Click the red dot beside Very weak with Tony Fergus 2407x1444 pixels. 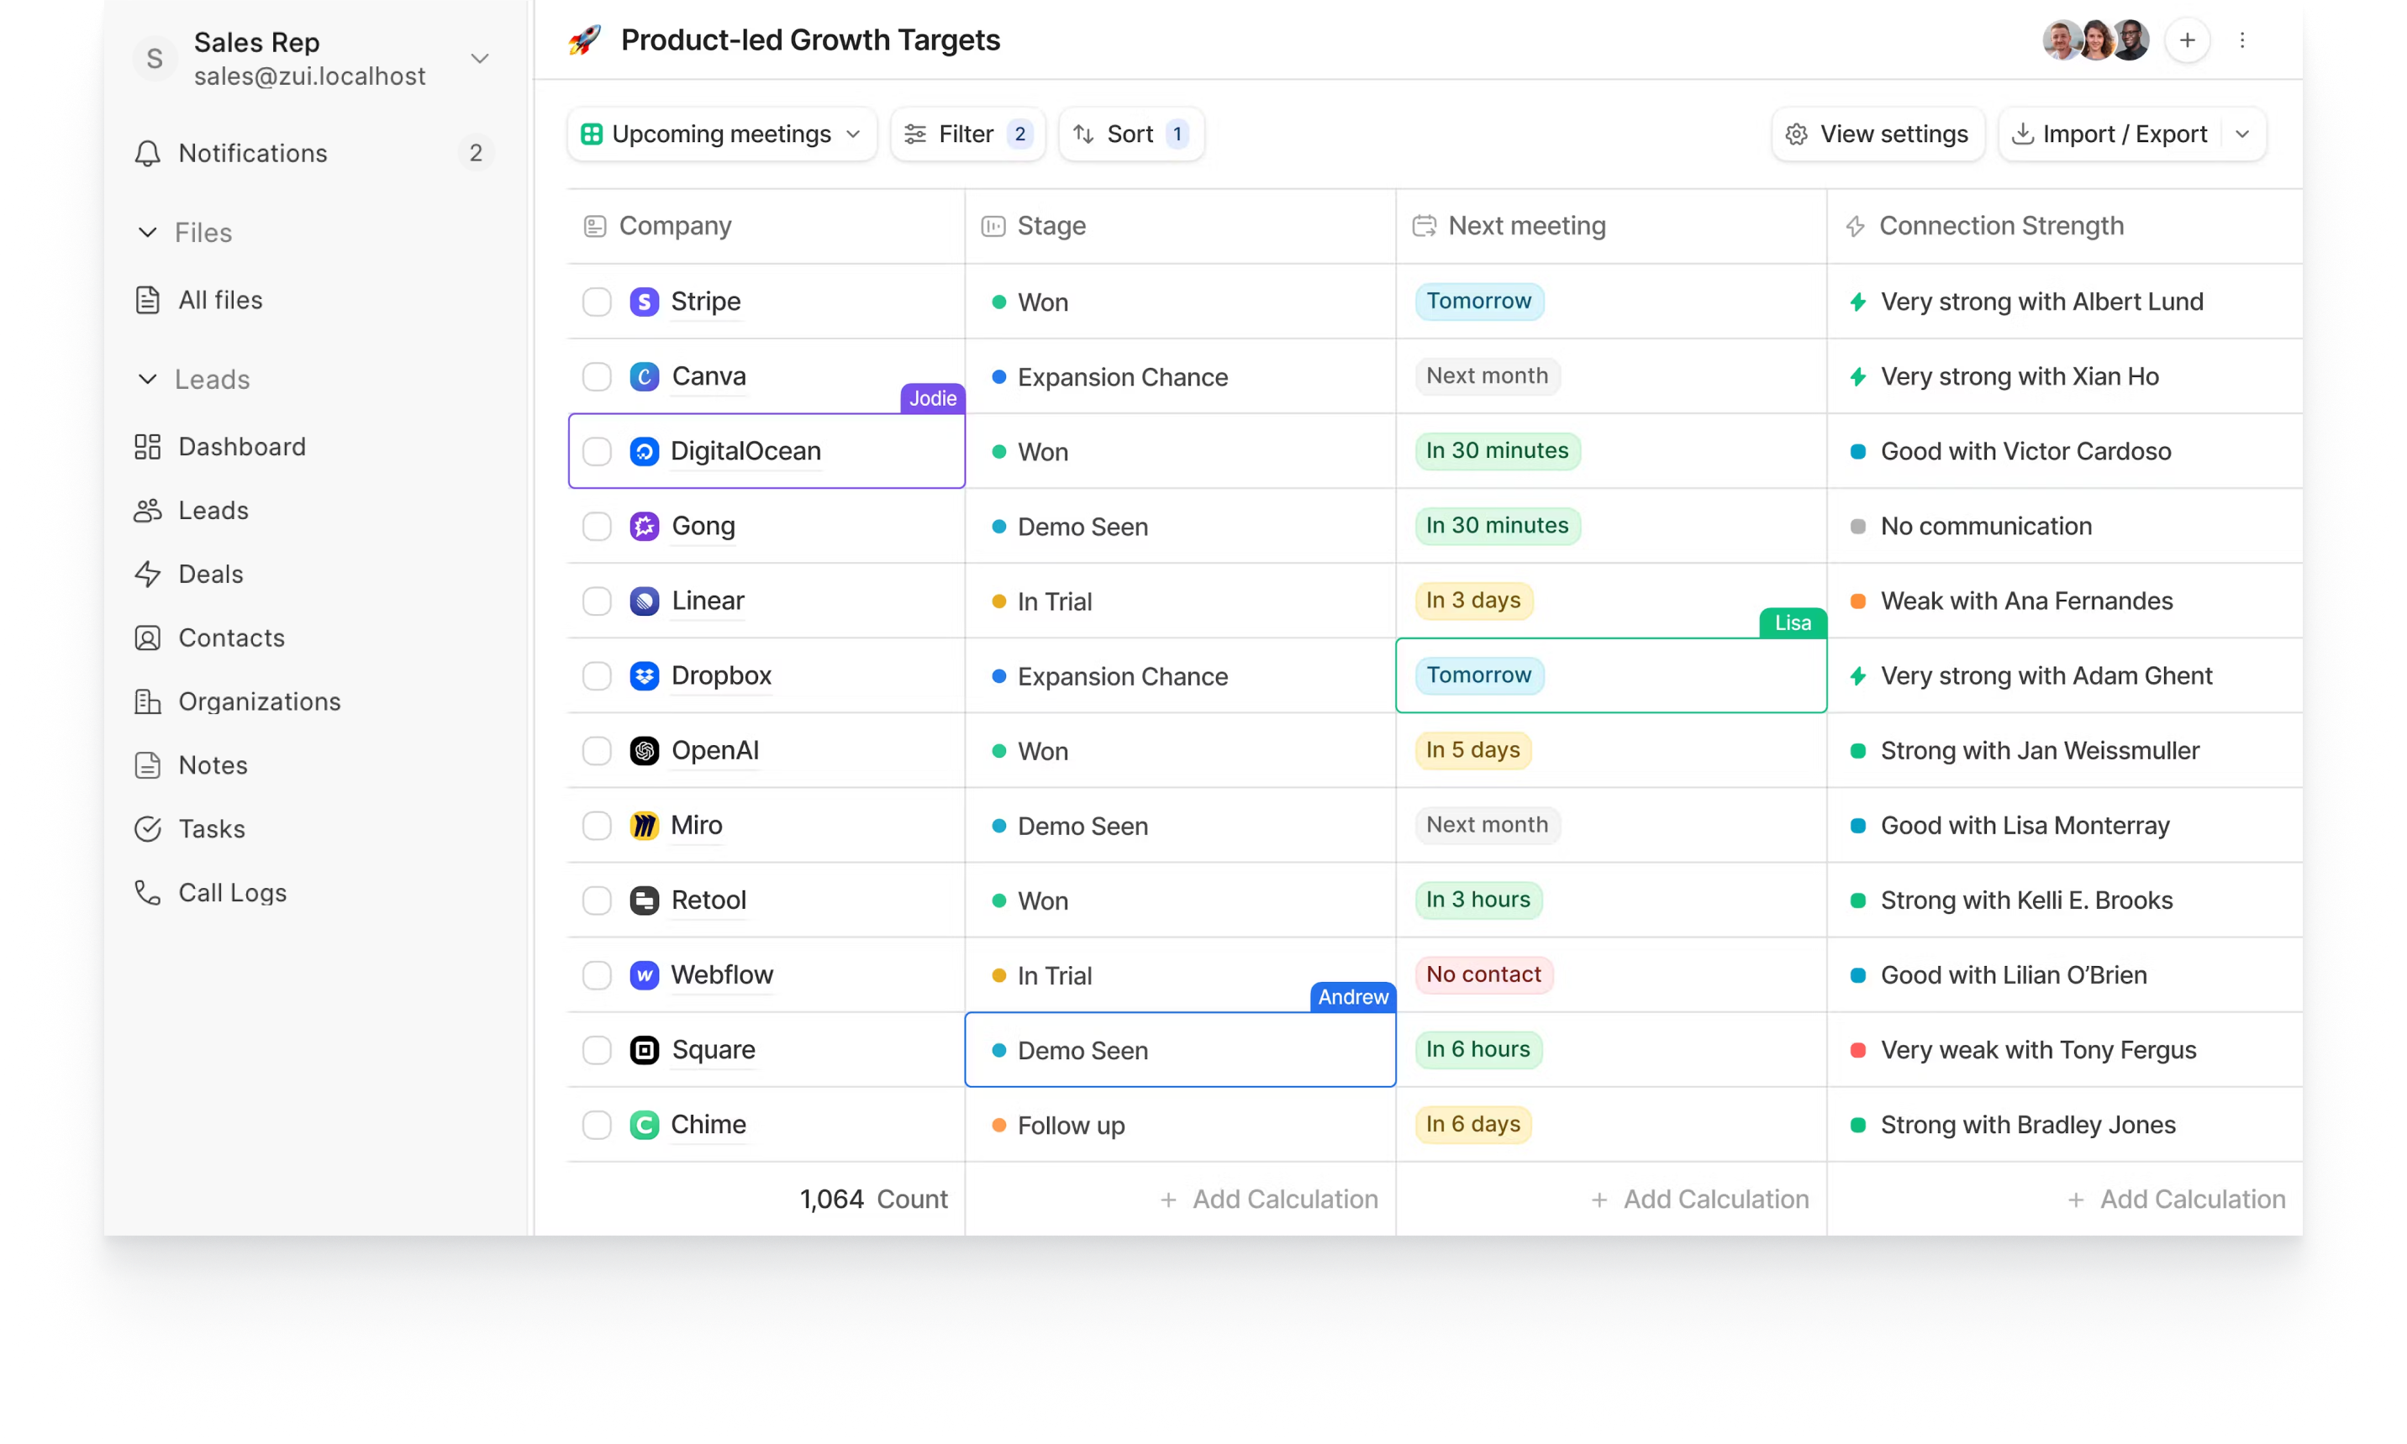[1857, 1050]
